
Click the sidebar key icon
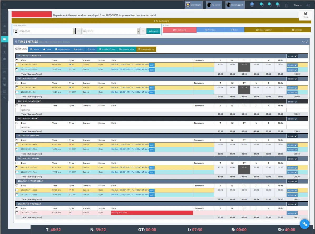tap(5, 98)
